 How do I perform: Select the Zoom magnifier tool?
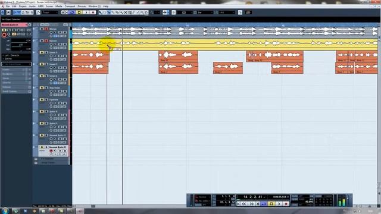(121, 12)
